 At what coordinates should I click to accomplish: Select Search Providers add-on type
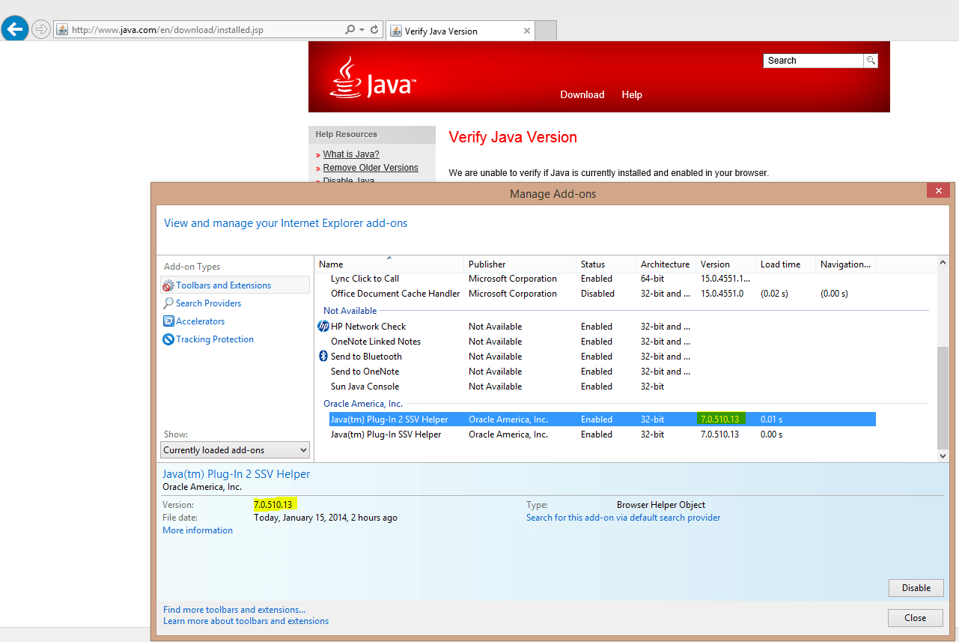tap(208, 303)
